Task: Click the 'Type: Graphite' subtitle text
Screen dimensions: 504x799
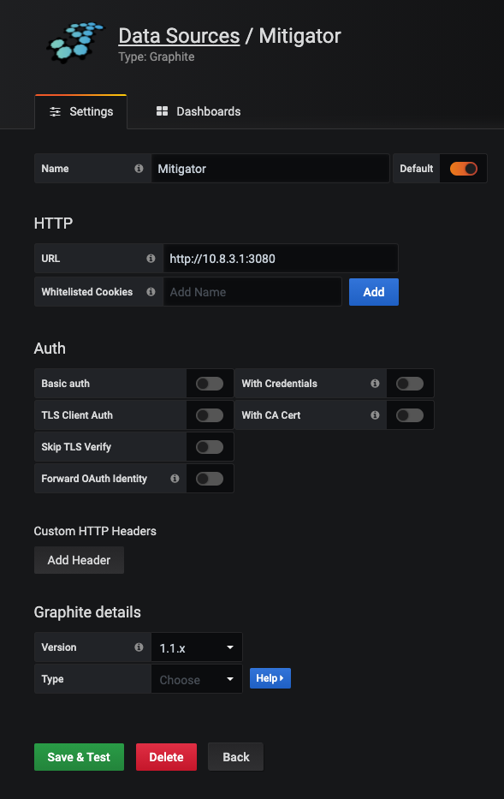Action: point(157,57)
